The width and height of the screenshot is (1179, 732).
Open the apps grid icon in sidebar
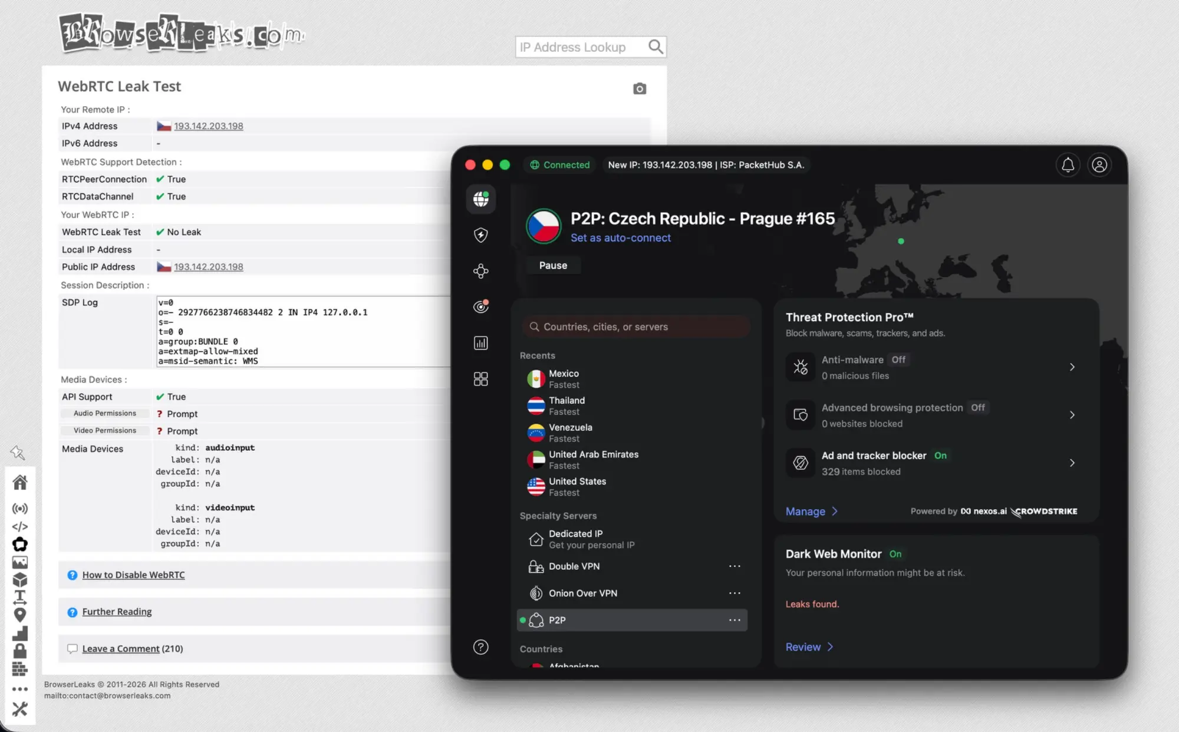click(480, 379)
